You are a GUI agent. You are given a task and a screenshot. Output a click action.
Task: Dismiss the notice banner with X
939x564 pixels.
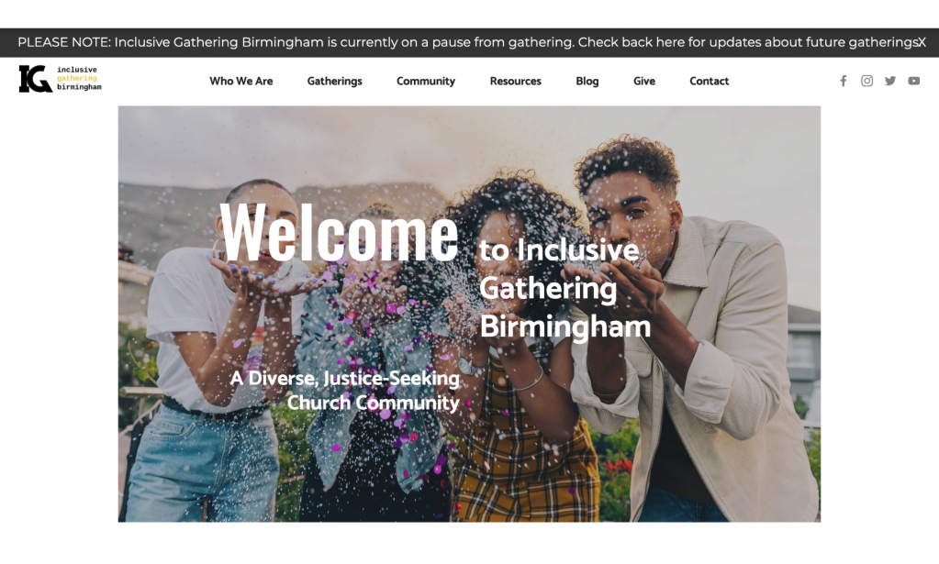pyautogui.click(x=922, y=42)
